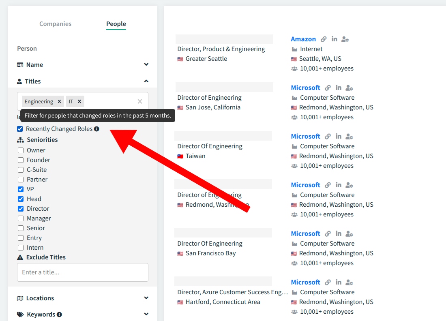Click the 'Taiwan' location text
This screenshot has height=321, width=446.
coord(195,156)
